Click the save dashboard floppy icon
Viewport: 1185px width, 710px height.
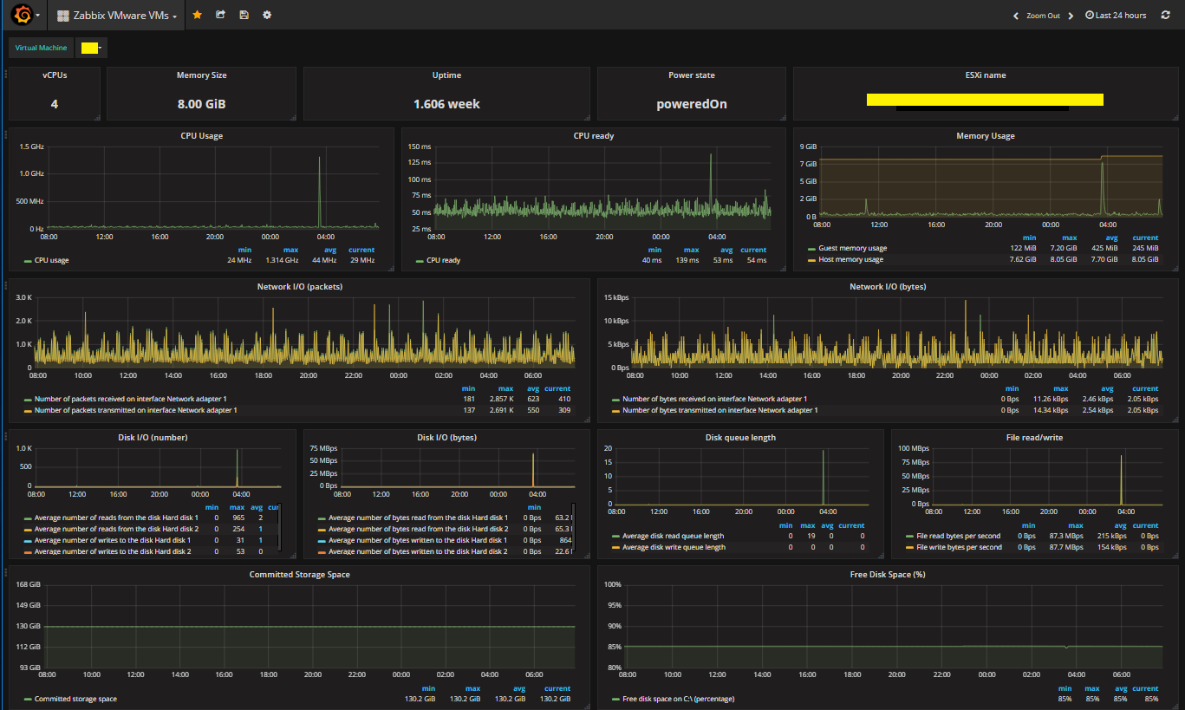pos(244,16)
